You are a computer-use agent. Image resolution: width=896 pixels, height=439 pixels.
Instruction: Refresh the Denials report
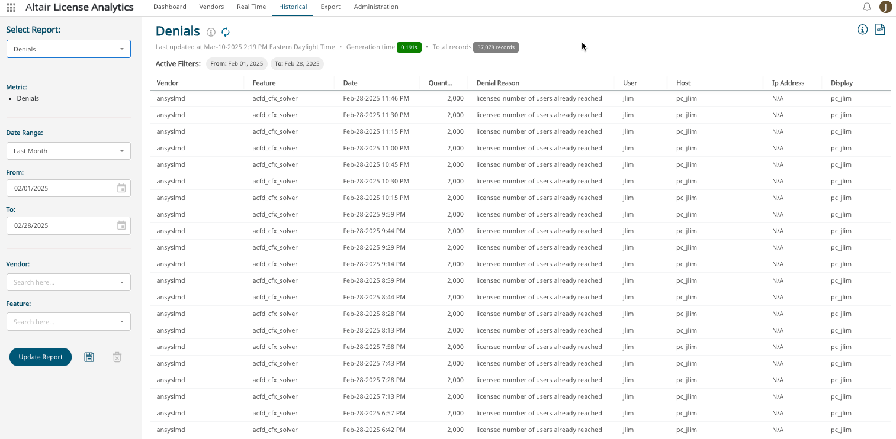click(x=226, y=32)
